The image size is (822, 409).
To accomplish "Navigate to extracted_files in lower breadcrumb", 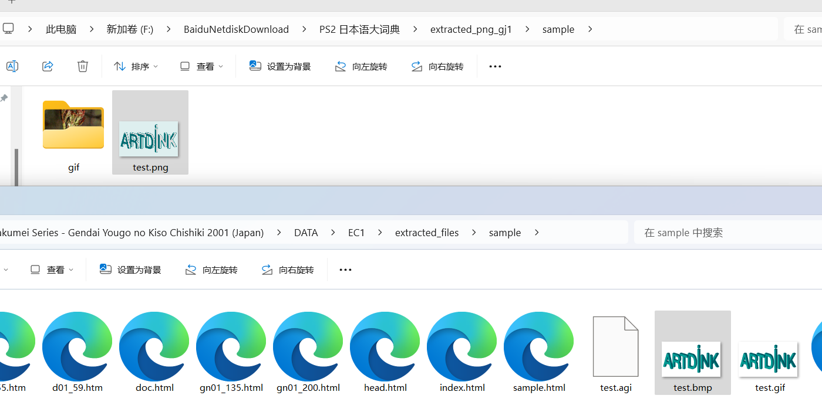I will pos(427,233).
